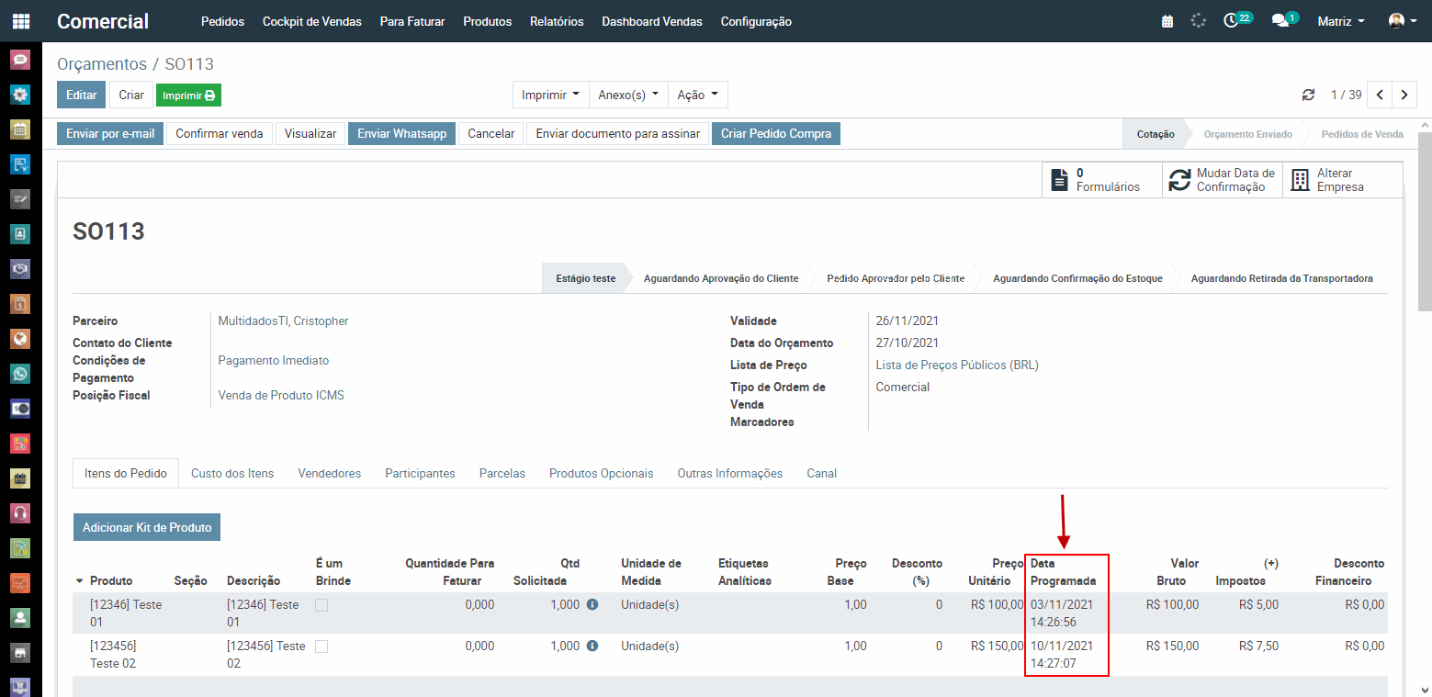Click the Orçamentos breadcrumb link
Viewport: 1432px width, 697px height.
pyautogui.click(x=102, y=64)
